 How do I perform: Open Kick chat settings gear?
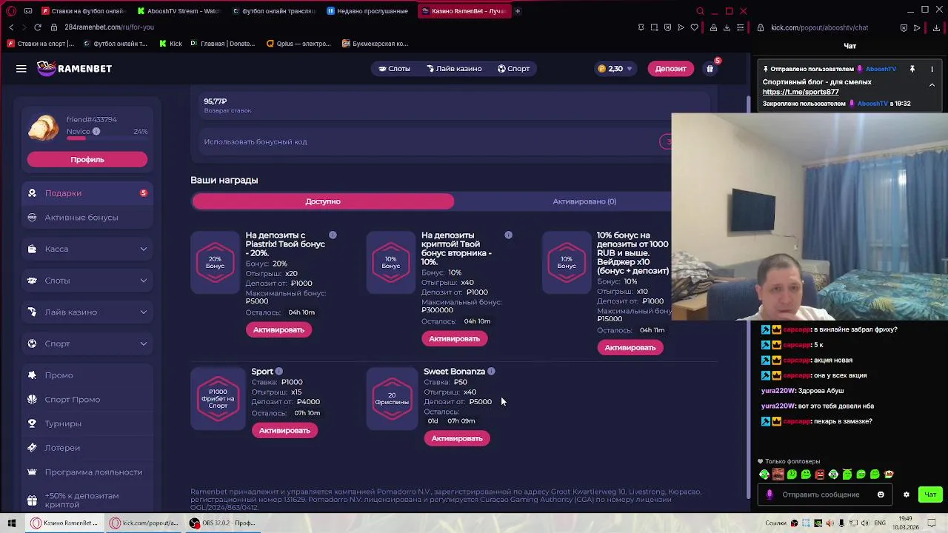pyautogui.click(x=906, y=495)
